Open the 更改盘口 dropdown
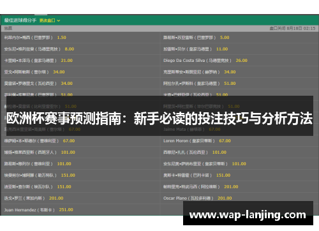This screenshot has width=319, height=231. pos(50,20)
